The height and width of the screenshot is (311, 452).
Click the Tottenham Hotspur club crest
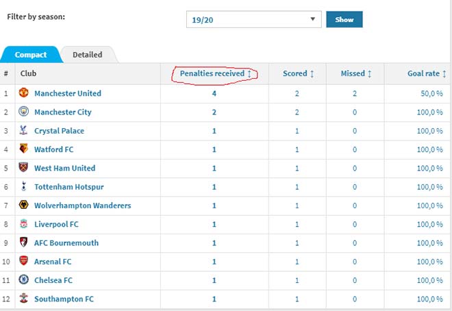(x=24, y=186)
